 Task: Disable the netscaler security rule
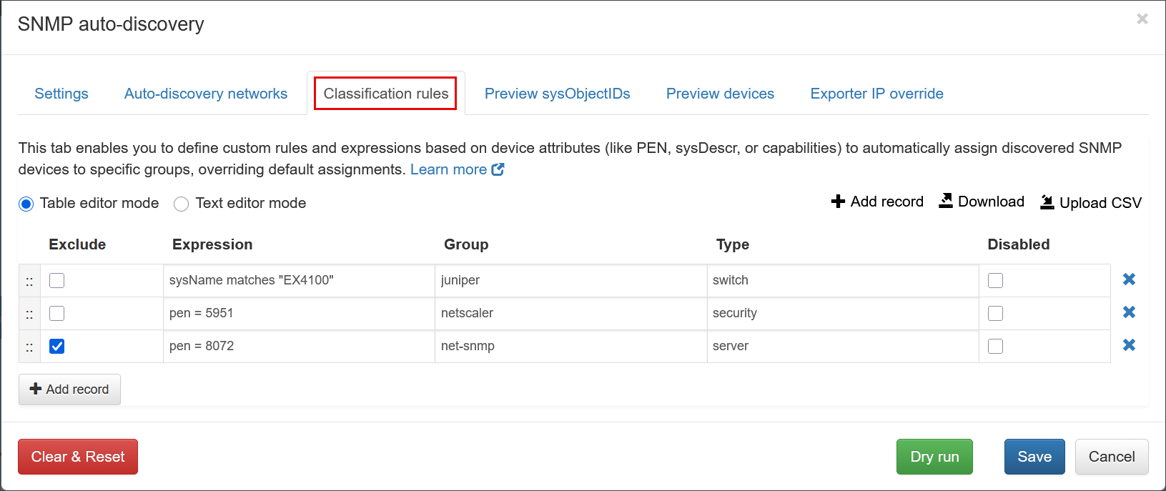pyautogui.click(x=995, y=313)
